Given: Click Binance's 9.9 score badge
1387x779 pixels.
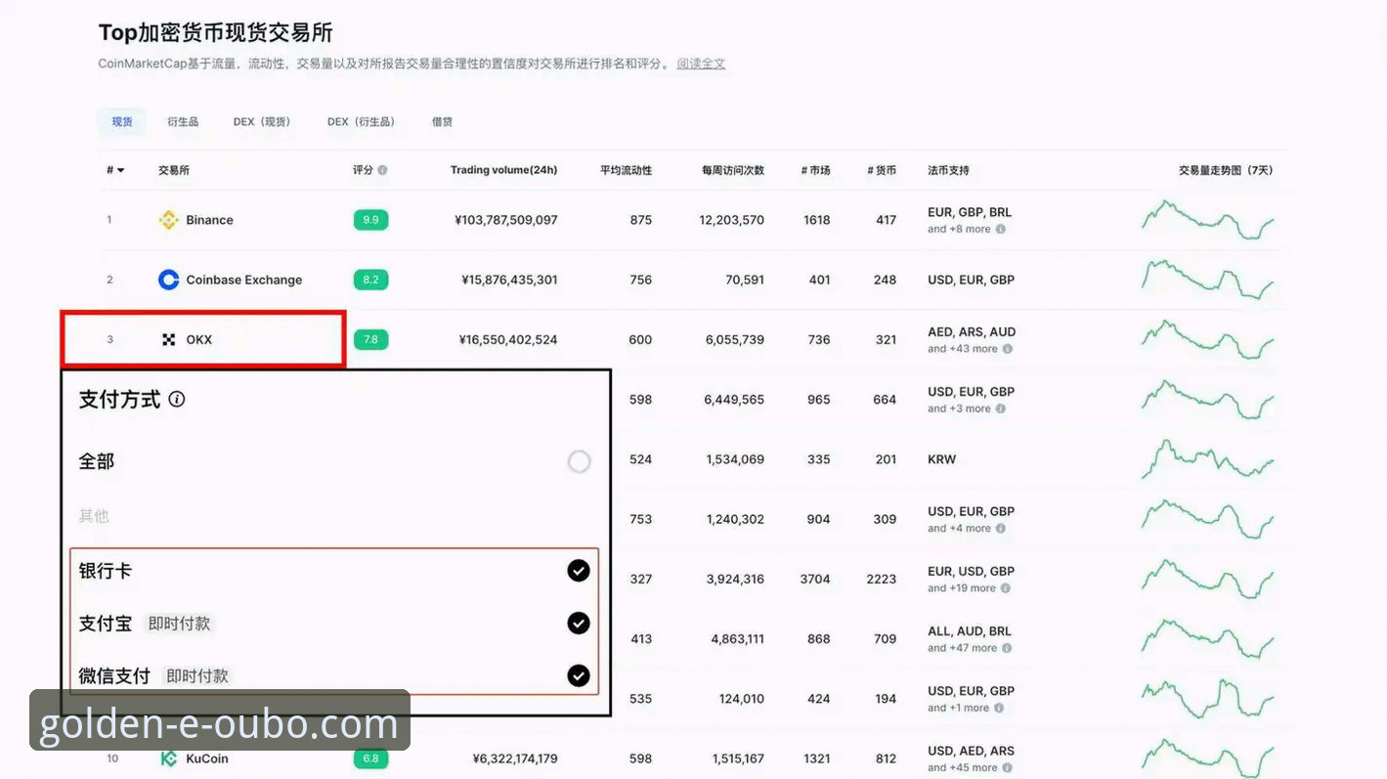Looking at the screenshot, I should point(370,220).
